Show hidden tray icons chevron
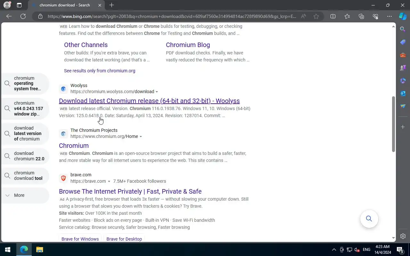This screenshot has width=410, height=256. point(334,250)
